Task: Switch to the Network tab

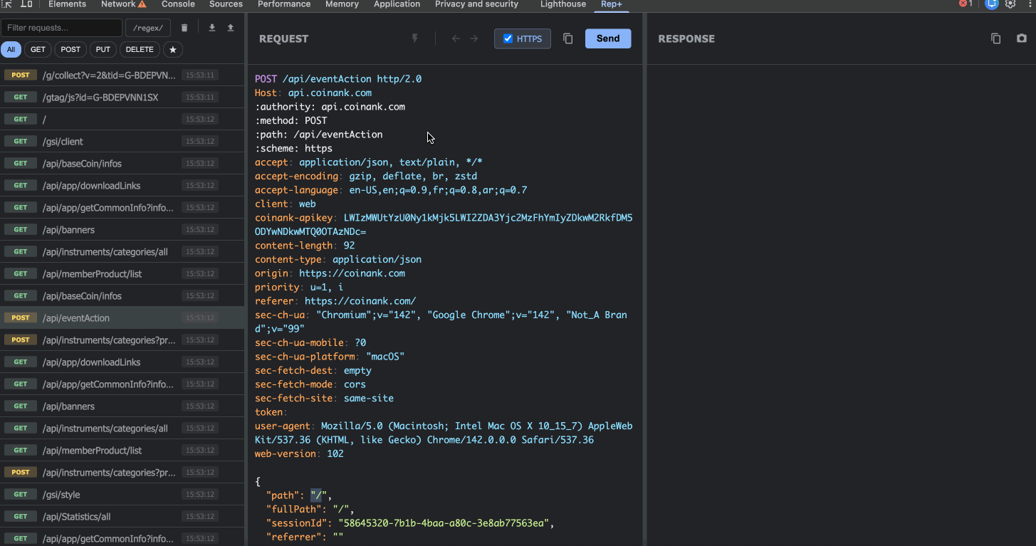Action: pyautogui.click(x=118, y=4)
